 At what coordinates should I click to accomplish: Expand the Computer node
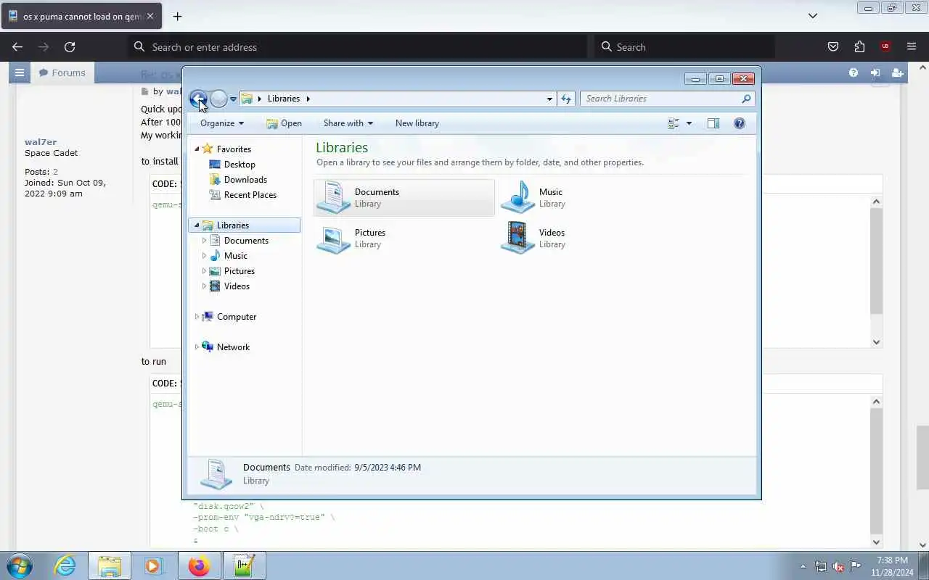(x=196, y=317)
